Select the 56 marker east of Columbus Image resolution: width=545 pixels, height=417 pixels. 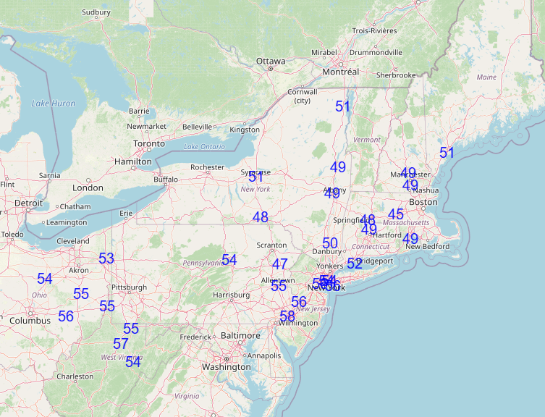pos(66,316)
